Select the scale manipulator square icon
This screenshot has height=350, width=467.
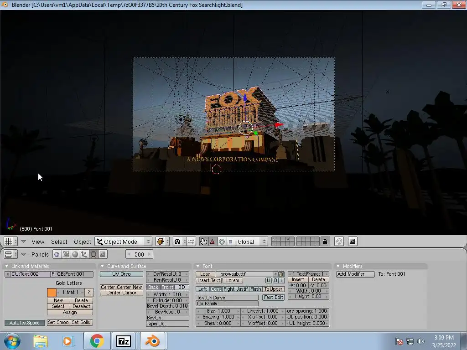(x=230, y=242)
